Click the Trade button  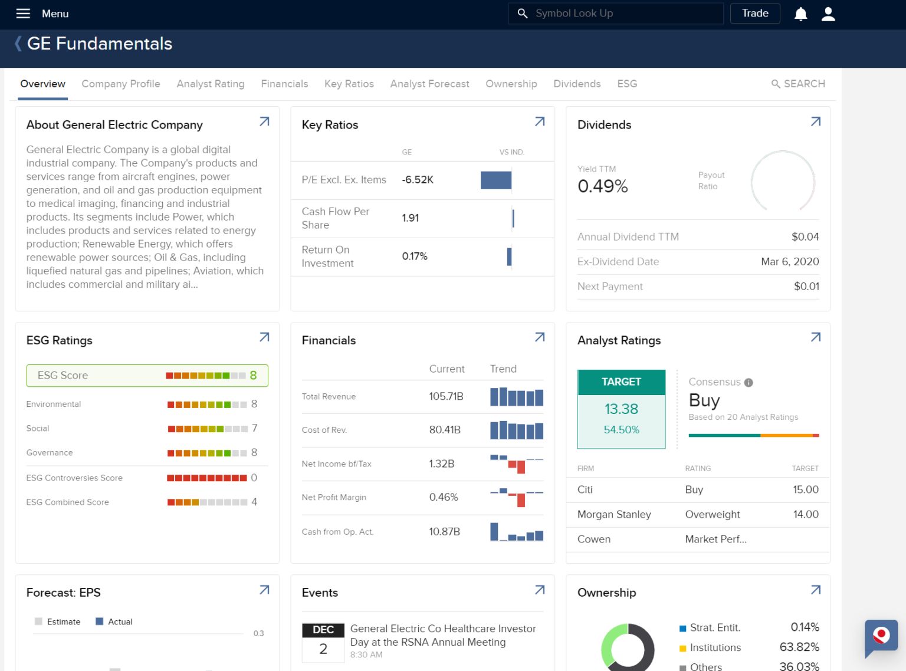pos(755,13)
